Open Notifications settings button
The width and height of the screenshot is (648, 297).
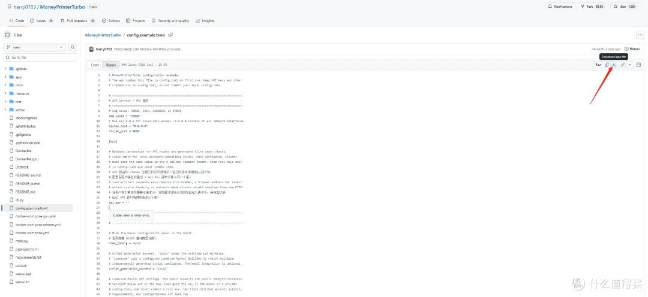[560, 7]
